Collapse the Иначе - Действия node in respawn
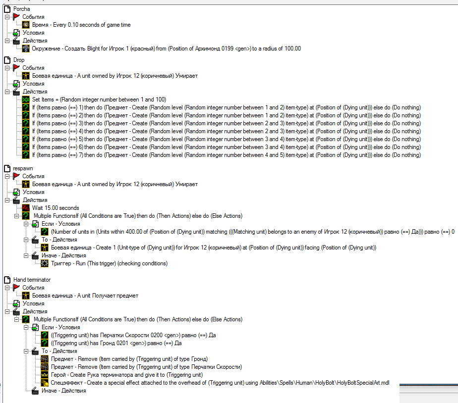 pyautogui.click(x=26, y=255)
